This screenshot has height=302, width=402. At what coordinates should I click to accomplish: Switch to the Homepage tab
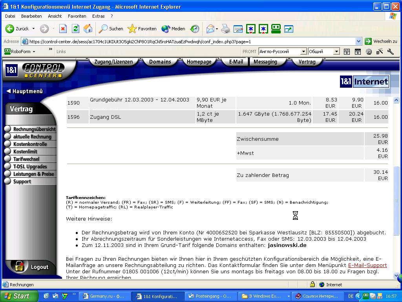[199, 62]
